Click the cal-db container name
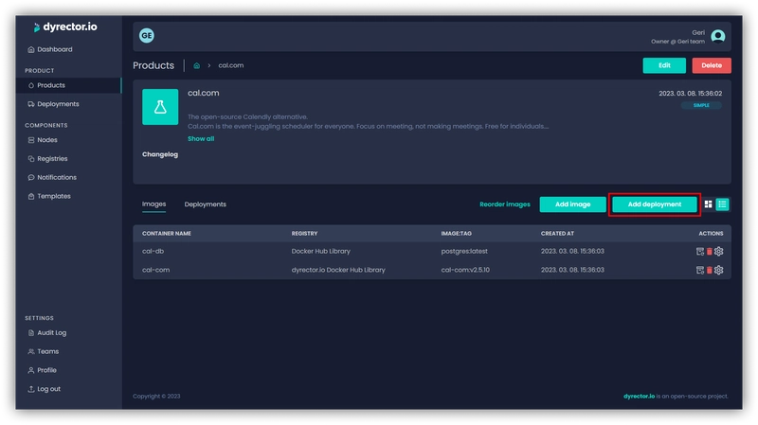This screenshot has height=425, width=758. (x=153, y=251)
